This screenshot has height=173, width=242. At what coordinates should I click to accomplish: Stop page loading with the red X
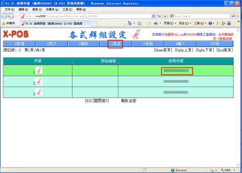(165, 16)
